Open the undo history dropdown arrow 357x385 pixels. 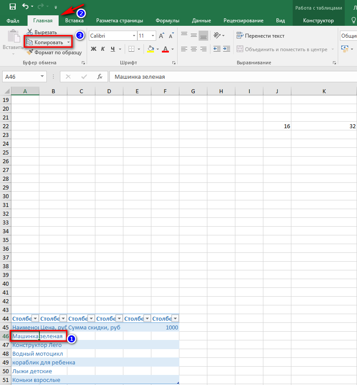[32, 7]
